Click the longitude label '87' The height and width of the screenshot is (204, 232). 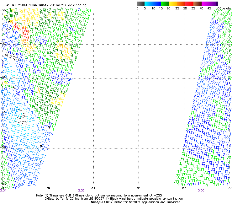[x=184, y=188]
